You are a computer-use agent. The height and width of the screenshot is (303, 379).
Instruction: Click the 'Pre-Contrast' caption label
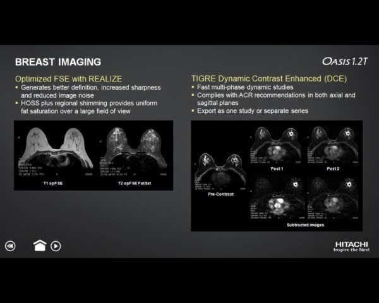(x=220, y=194)
